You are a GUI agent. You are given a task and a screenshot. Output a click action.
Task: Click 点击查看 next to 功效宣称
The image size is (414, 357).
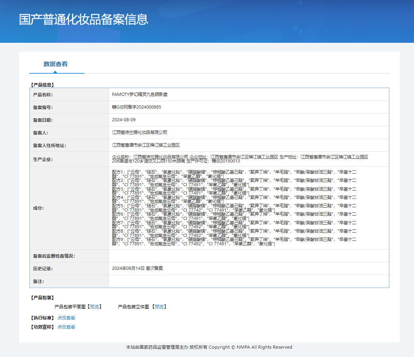pos(66,327)
